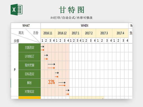Click the 计划拟订 step cell
The width and height of the screenshot is (143, 107).
[x=30, y=57]
